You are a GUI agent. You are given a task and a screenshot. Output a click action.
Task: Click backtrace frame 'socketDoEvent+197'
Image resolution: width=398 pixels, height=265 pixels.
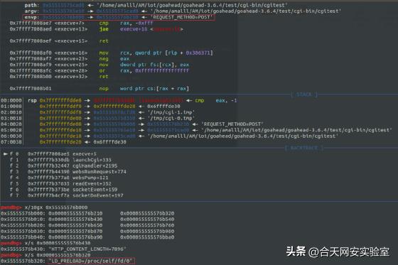(98, 195)
